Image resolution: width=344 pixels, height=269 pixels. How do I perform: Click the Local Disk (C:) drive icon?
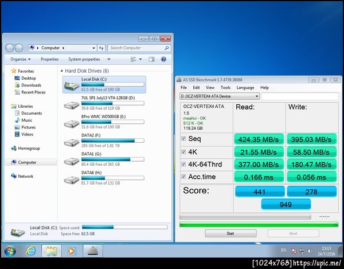pyautogui.click(x=72, y=85)
